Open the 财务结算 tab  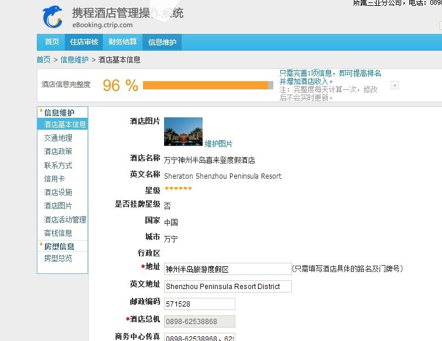click(x=123, y=42)
